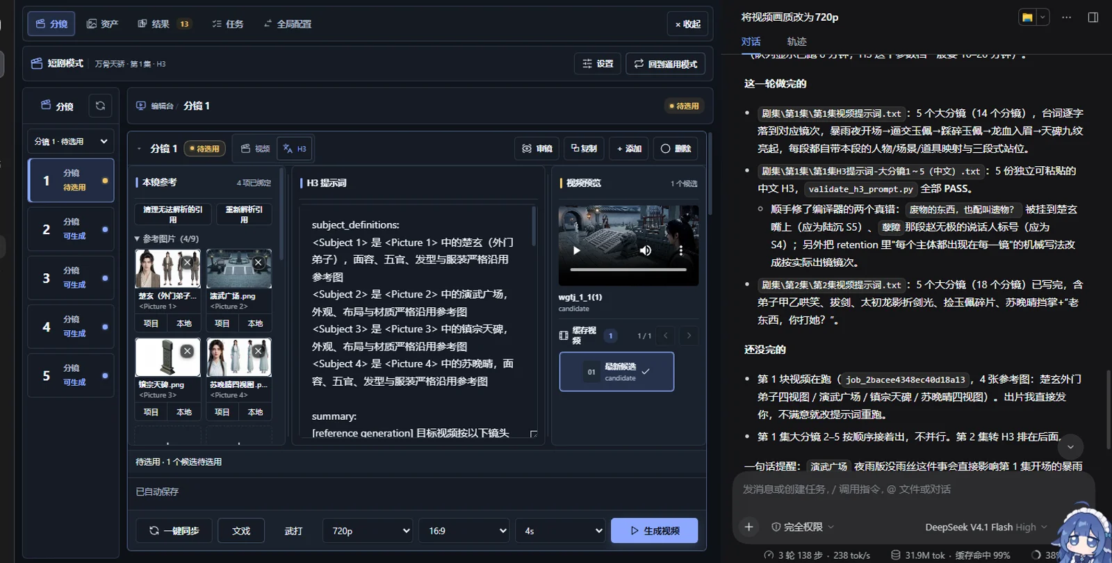Select the 武打 scene type option
The image size is (1112, 563).
(x=293, y=531)
